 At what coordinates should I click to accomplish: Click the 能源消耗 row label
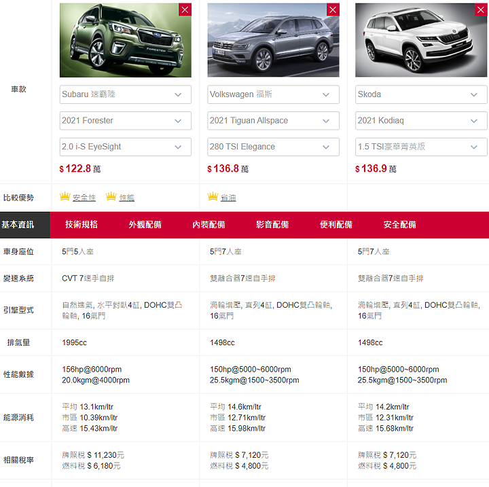[18, 418]
